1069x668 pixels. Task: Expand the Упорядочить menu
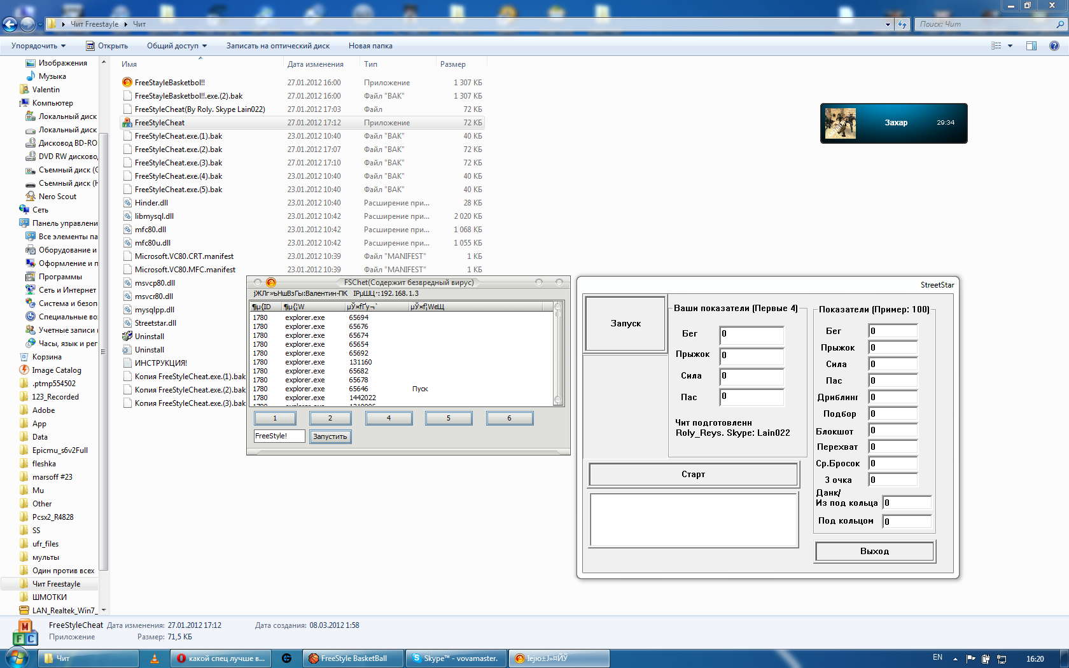38,46
